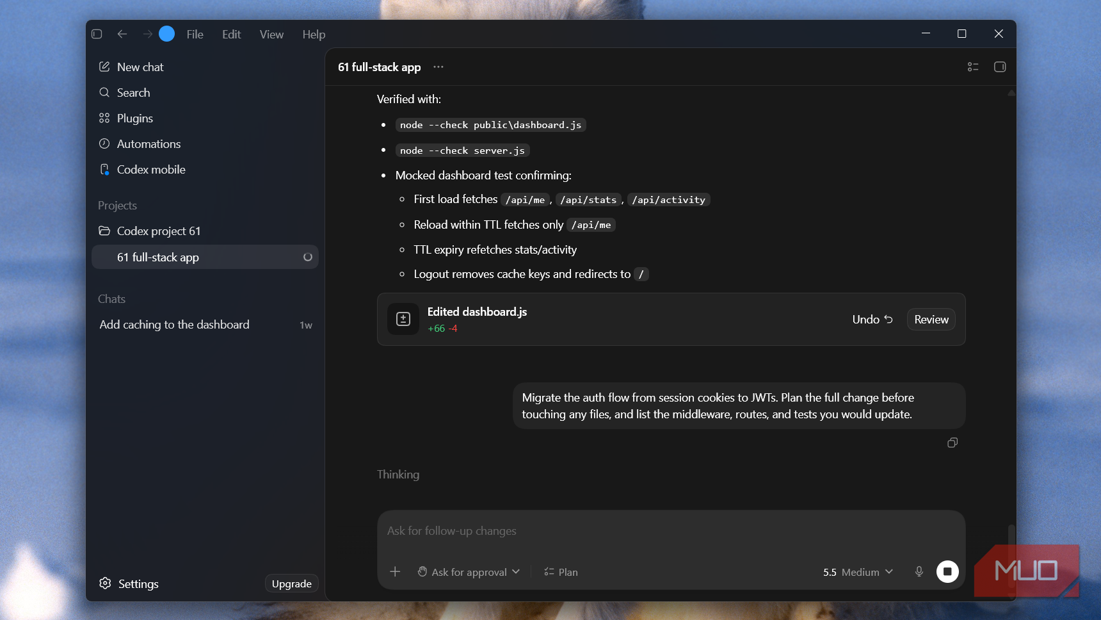Open the 5.5 Medium model dropdown

pyautogui.click(x=858, y=572)
